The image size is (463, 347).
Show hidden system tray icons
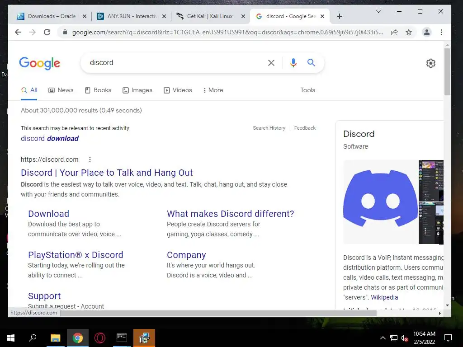click(x=383, y=338)
